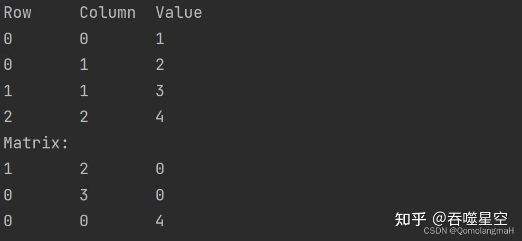Viewport: 522px width, 241px height.
Task: Click the 4 in the matrix's last row
Action: (160, 221)
